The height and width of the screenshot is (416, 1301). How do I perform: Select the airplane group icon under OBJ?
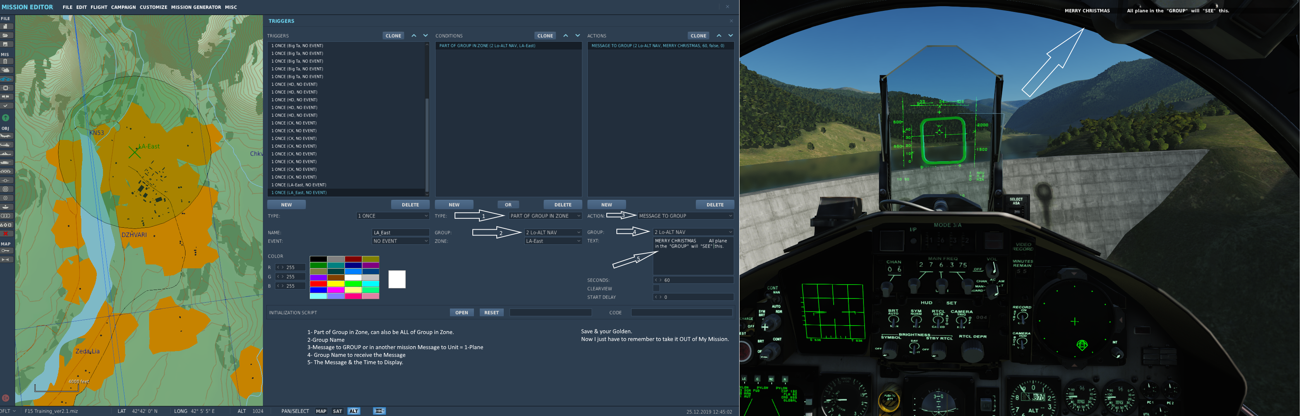click(x=6, y=136)
